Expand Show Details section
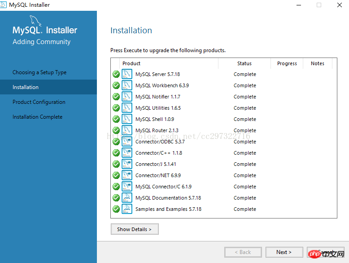The width and height of the screenshot is (349, 263). (135, 229)
